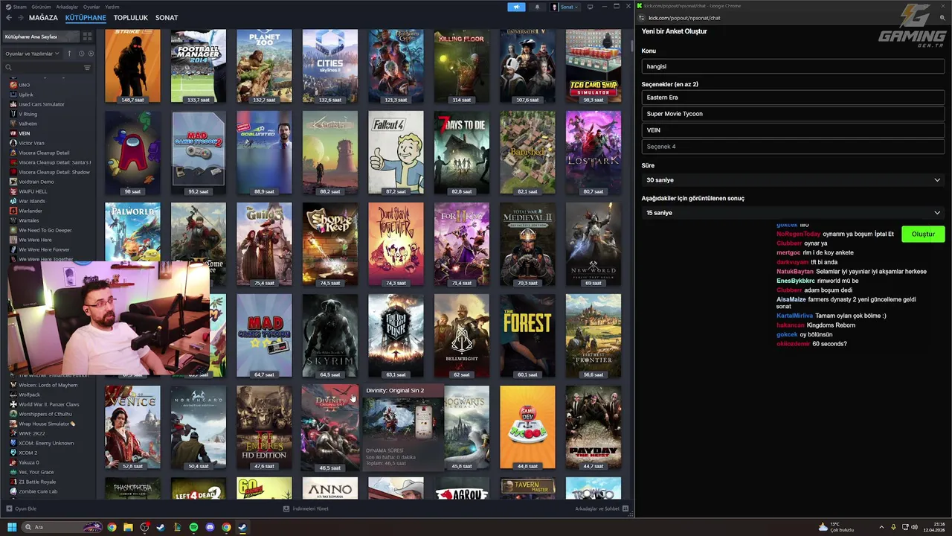Open the TOPLULUK tab
This screenshot has height=536, width=952.
[131, 18]
